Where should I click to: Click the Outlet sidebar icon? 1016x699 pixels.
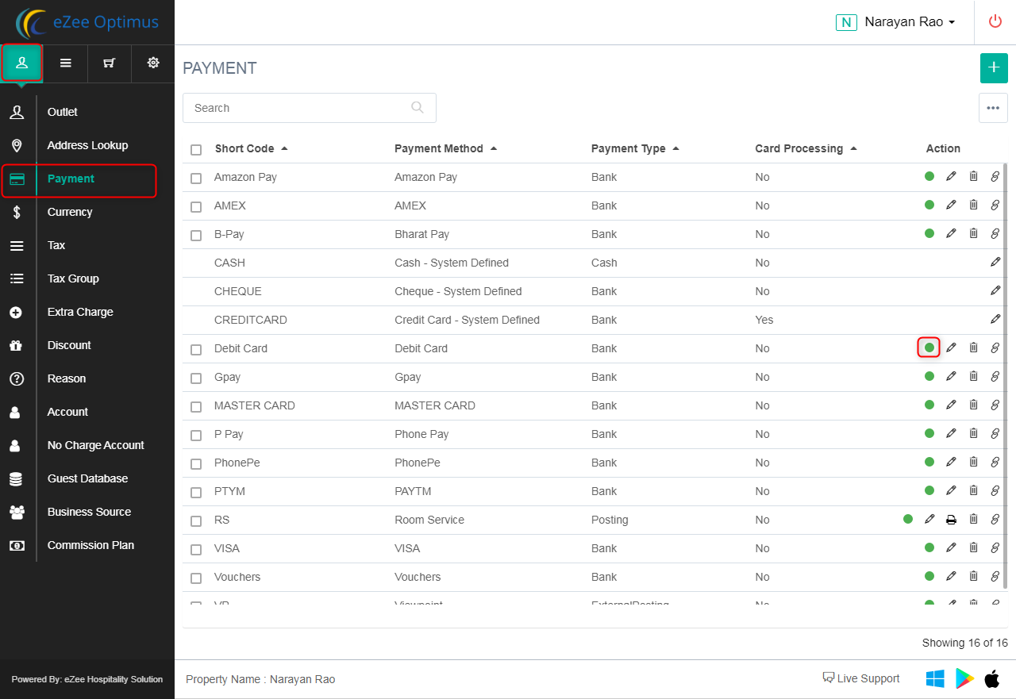coord(16,112)
